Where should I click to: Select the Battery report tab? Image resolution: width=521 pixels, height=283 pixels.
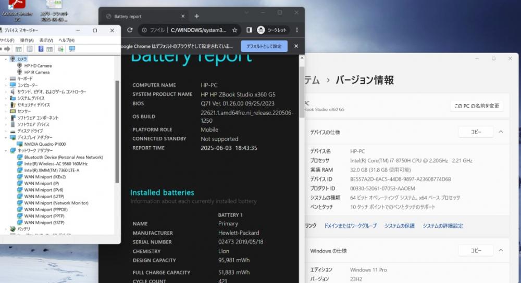pos(144,16)
